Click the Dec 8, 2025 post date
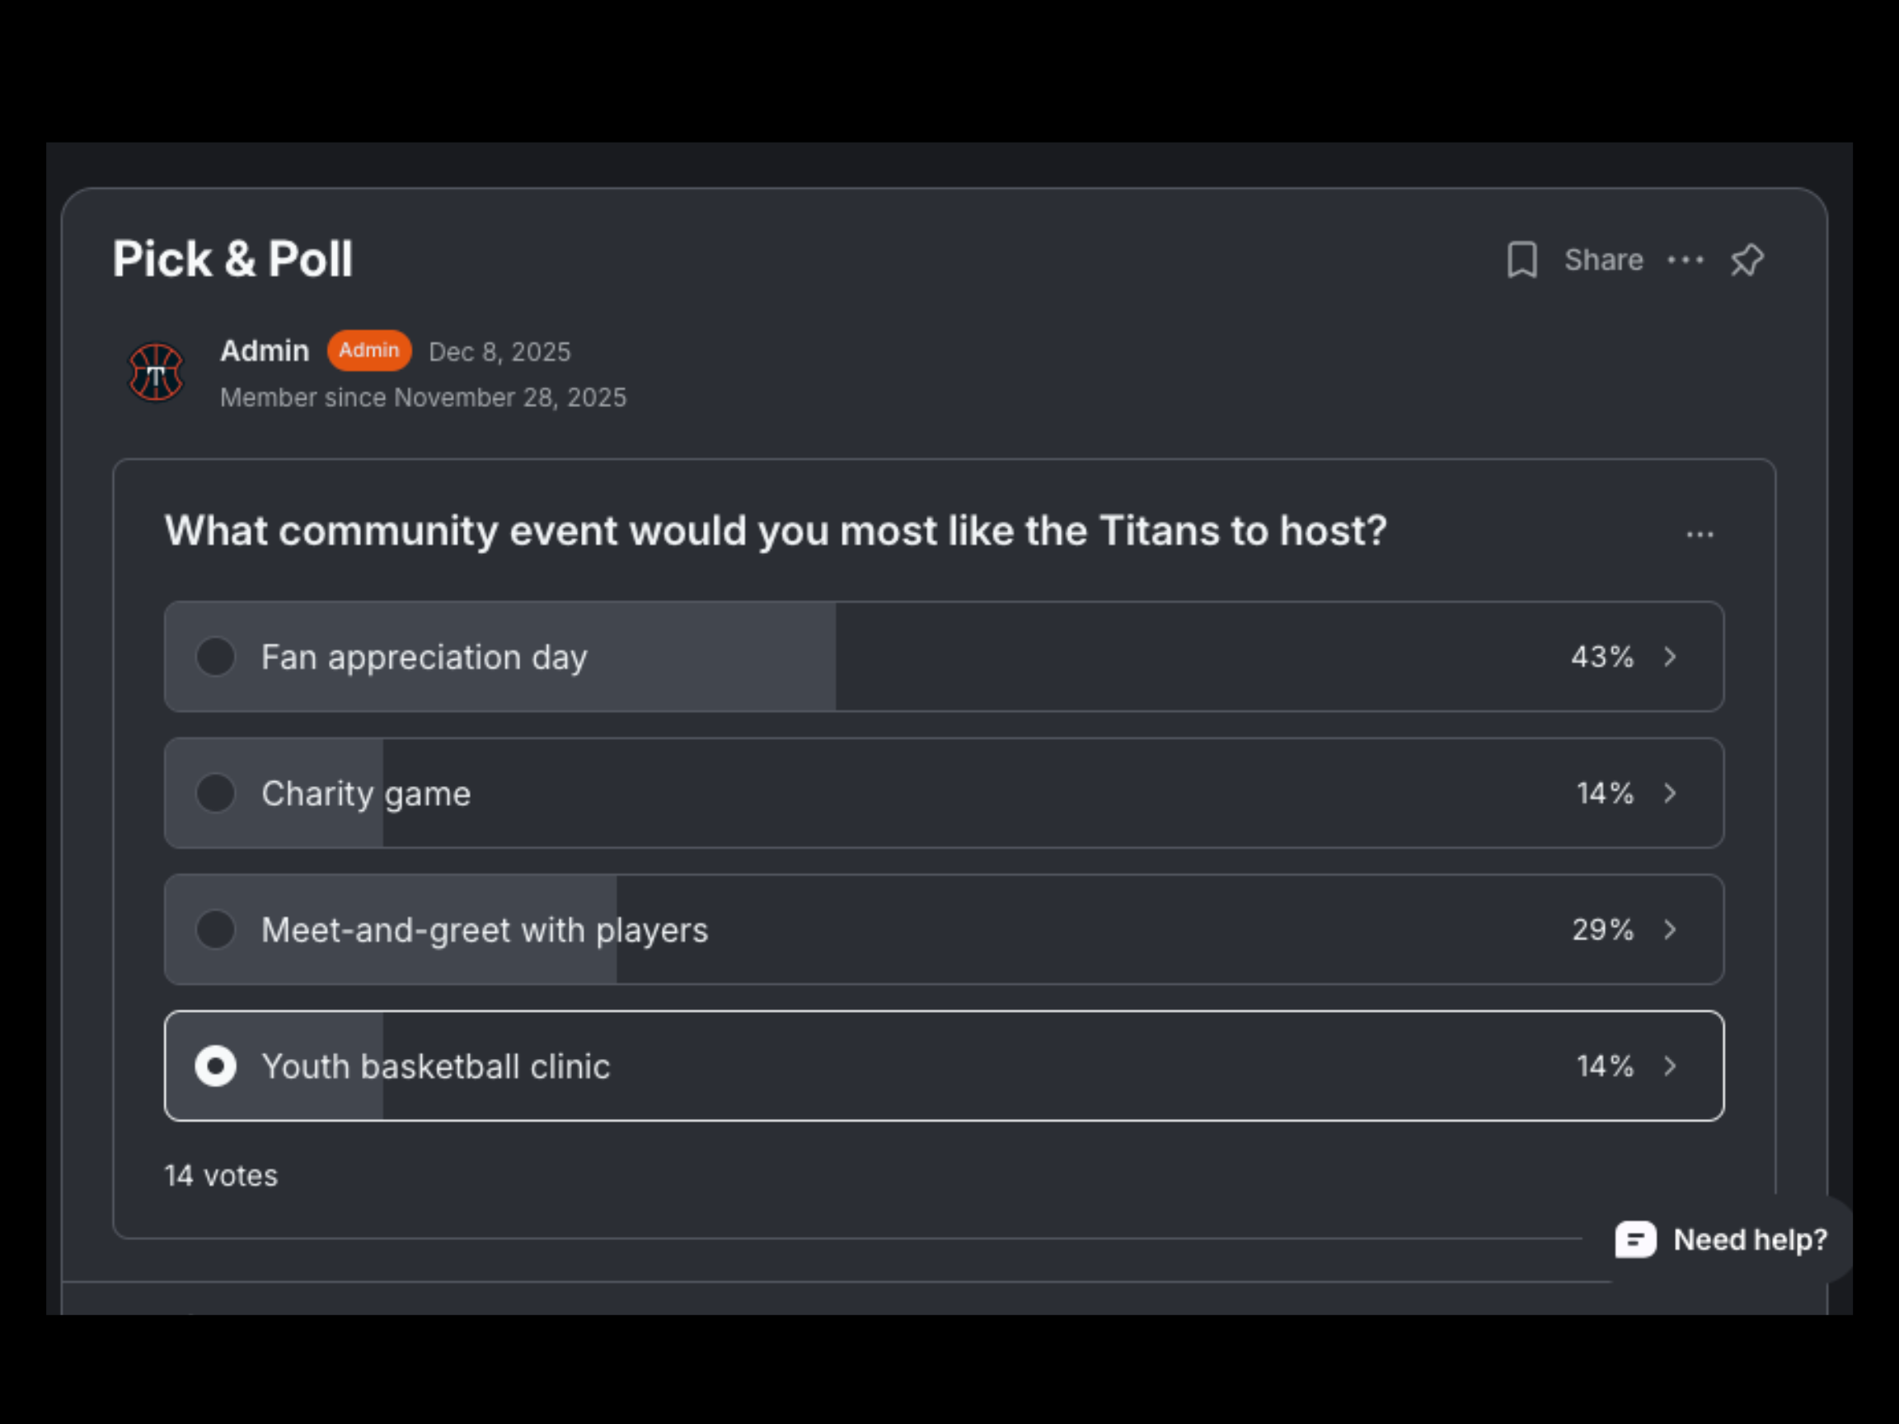 point(499,352)
